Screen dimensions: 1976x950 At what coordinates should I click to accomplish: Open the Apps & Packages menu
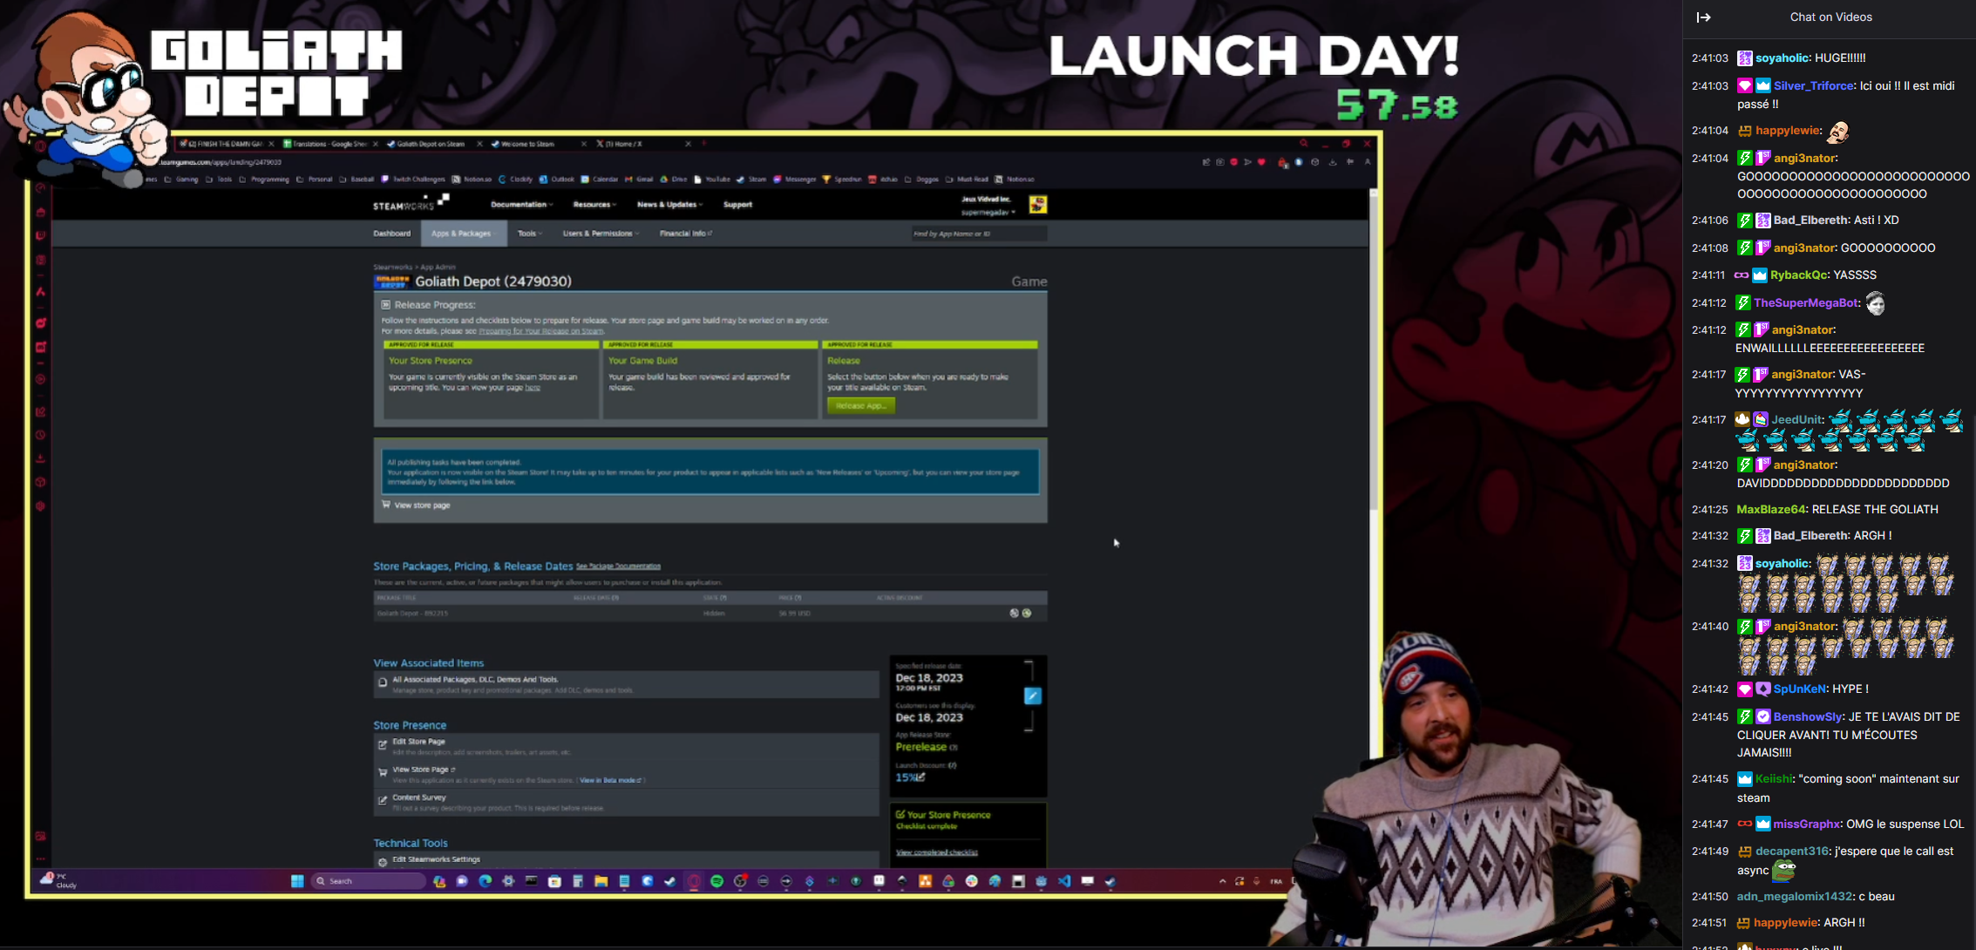coord(463,234)
